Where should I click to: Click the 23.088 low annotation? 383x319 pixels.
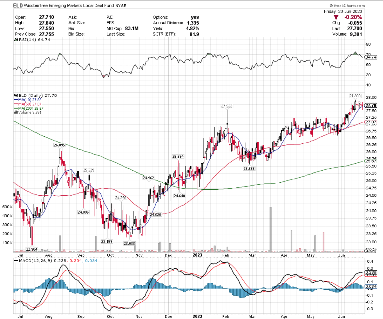pyautogui.click(x=129, y=243)
